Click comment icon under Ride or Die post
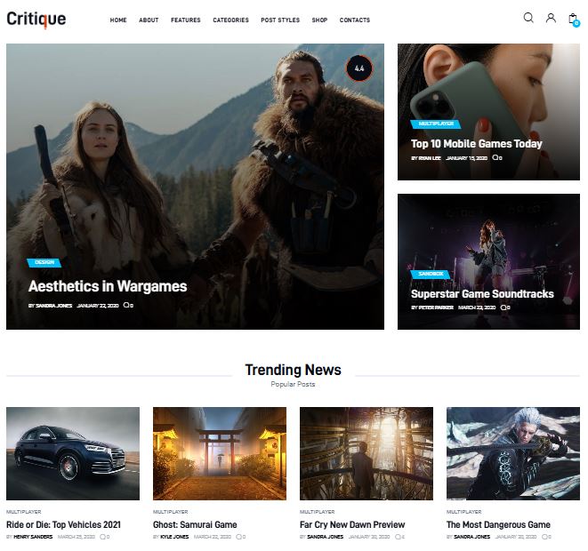588x551 pixels. pyautogui.click(x=105, y=537)
